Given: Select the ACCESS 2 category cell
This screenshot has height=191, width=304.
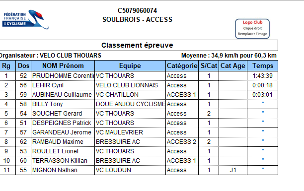Looking at the screenshot, I should coord(182,142).
